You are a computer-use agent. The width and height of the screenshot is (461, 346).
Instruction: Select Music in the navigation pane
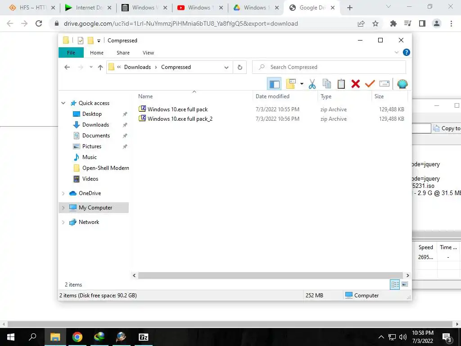pyautogui.click(x=90, y=157)
